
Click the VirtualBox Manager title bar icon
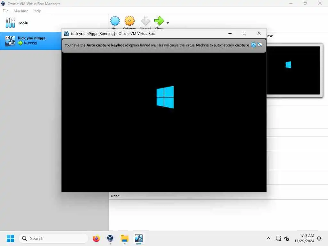[x=3, y=4]
